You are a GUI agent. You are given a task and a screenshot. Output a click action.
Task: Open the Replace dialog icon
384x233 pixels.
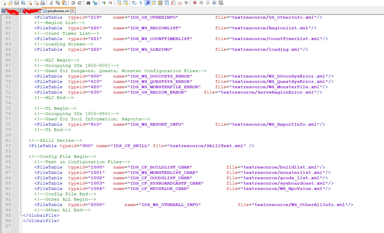tap(95, 3)
